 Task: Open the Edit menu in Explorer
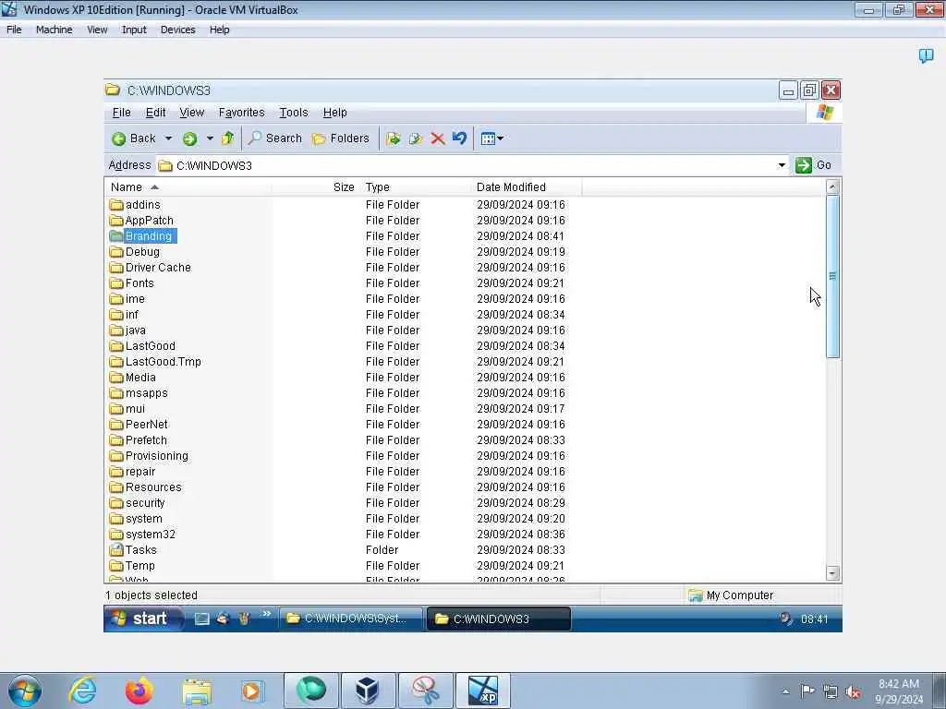coord(155,113)
